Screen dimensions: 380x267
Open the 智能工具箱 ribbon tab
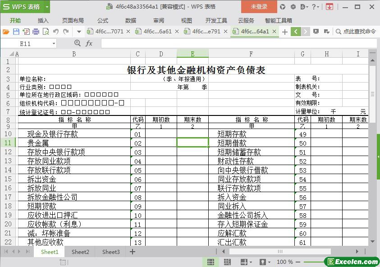279,21
